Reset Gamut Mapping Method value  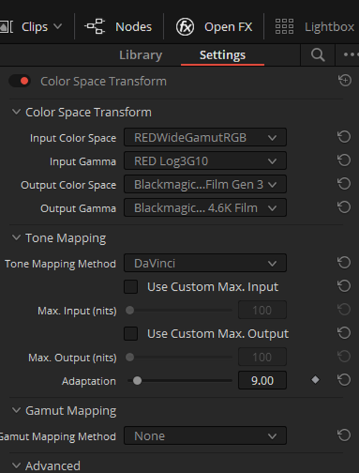click(x=344, y=435)
